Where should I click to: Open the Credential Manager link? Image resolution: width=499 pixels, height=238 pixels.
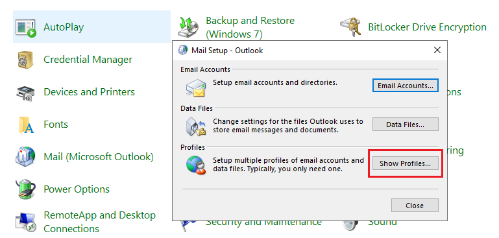click(x=88, y=60)
